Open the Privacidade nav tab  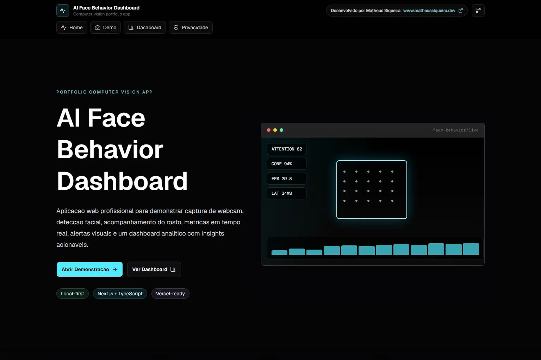[x=191, y=27]
